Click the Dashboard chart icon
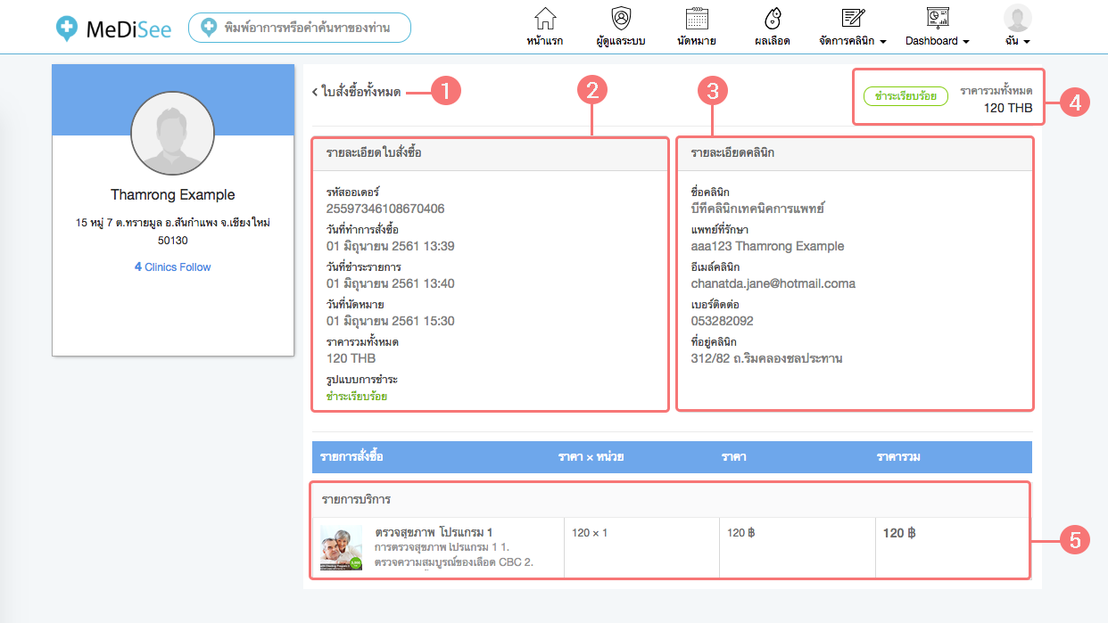 [937, 18]
